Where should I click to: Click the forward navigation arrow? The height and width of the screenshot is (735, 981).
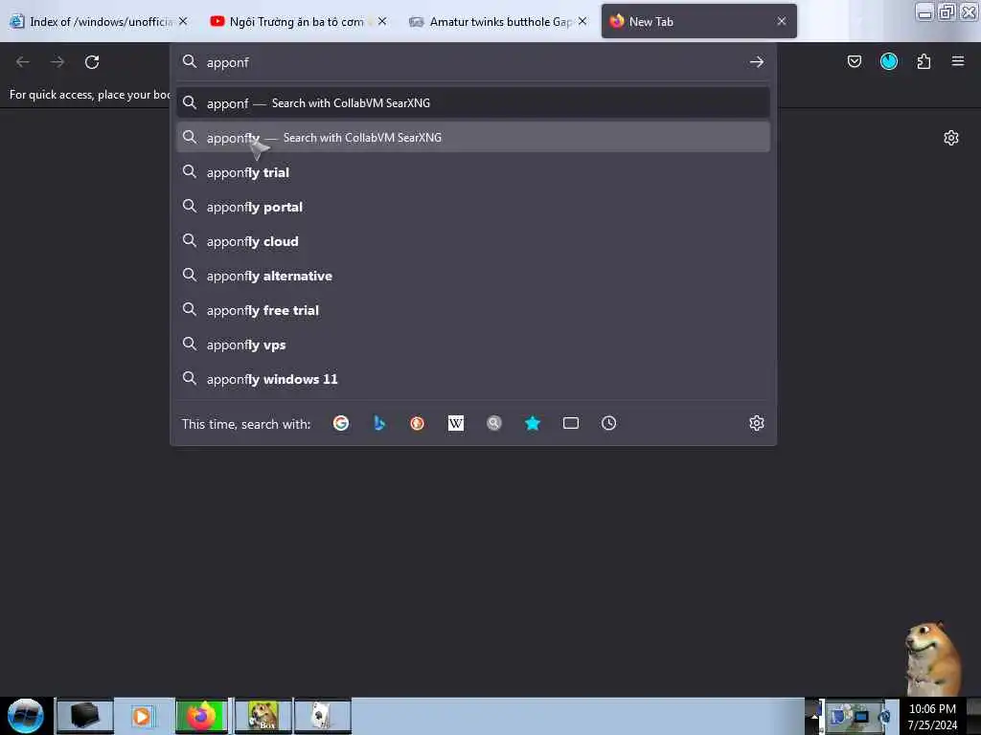click(x=57, y=62)
